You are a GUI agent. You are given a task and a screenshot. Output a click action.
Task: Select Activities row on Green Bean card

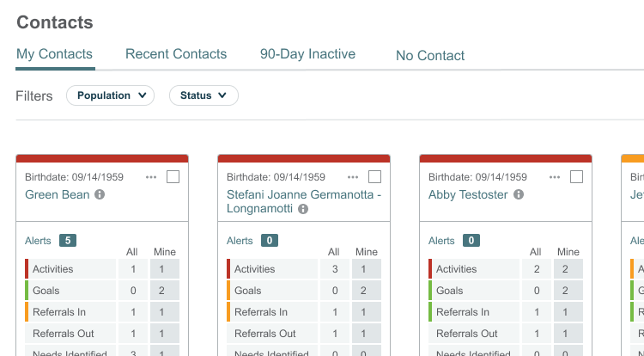(102, 269)
